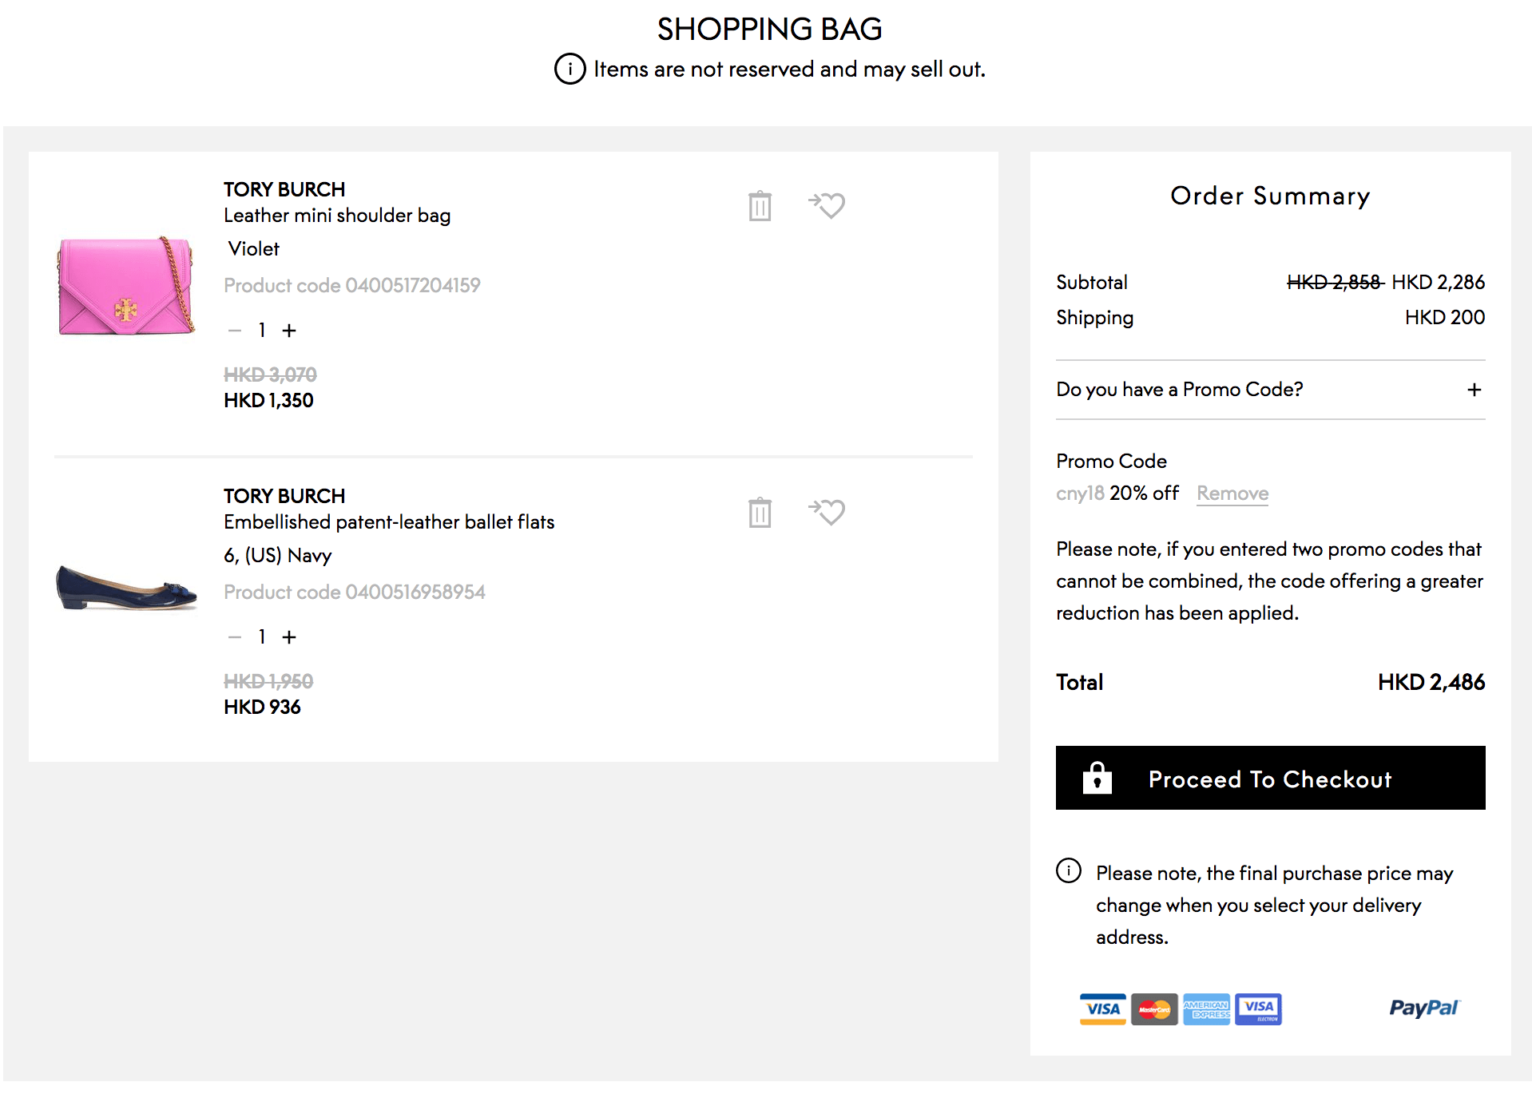Decrease quantity of ballet flats
The width and height of the screenshot is (1532, 1094).
point(235,637)
